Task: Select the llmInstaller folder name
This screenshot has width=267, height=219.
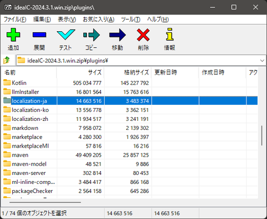Action: pos(26,92)
